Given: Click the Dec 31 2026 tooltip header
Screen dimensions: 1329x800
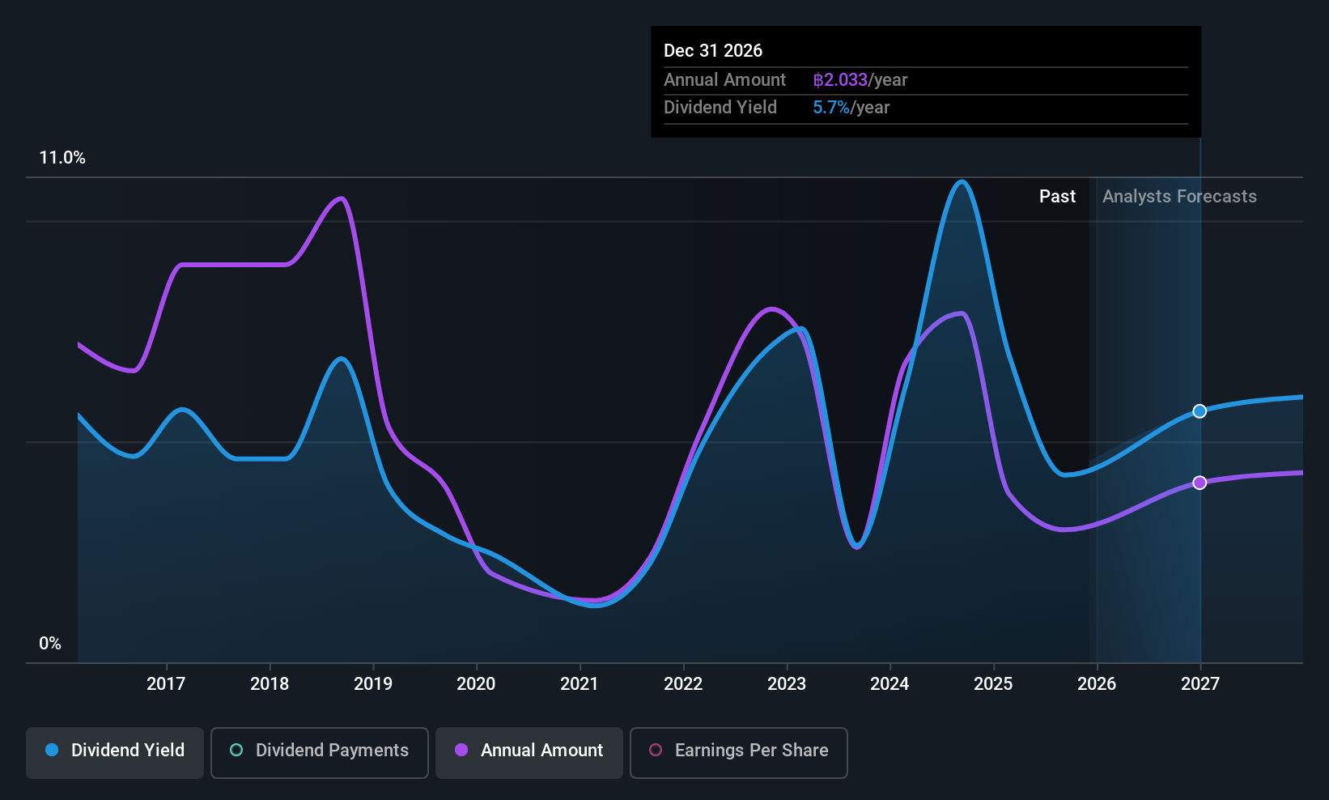Looking at the screenshot, I should 713,50.
